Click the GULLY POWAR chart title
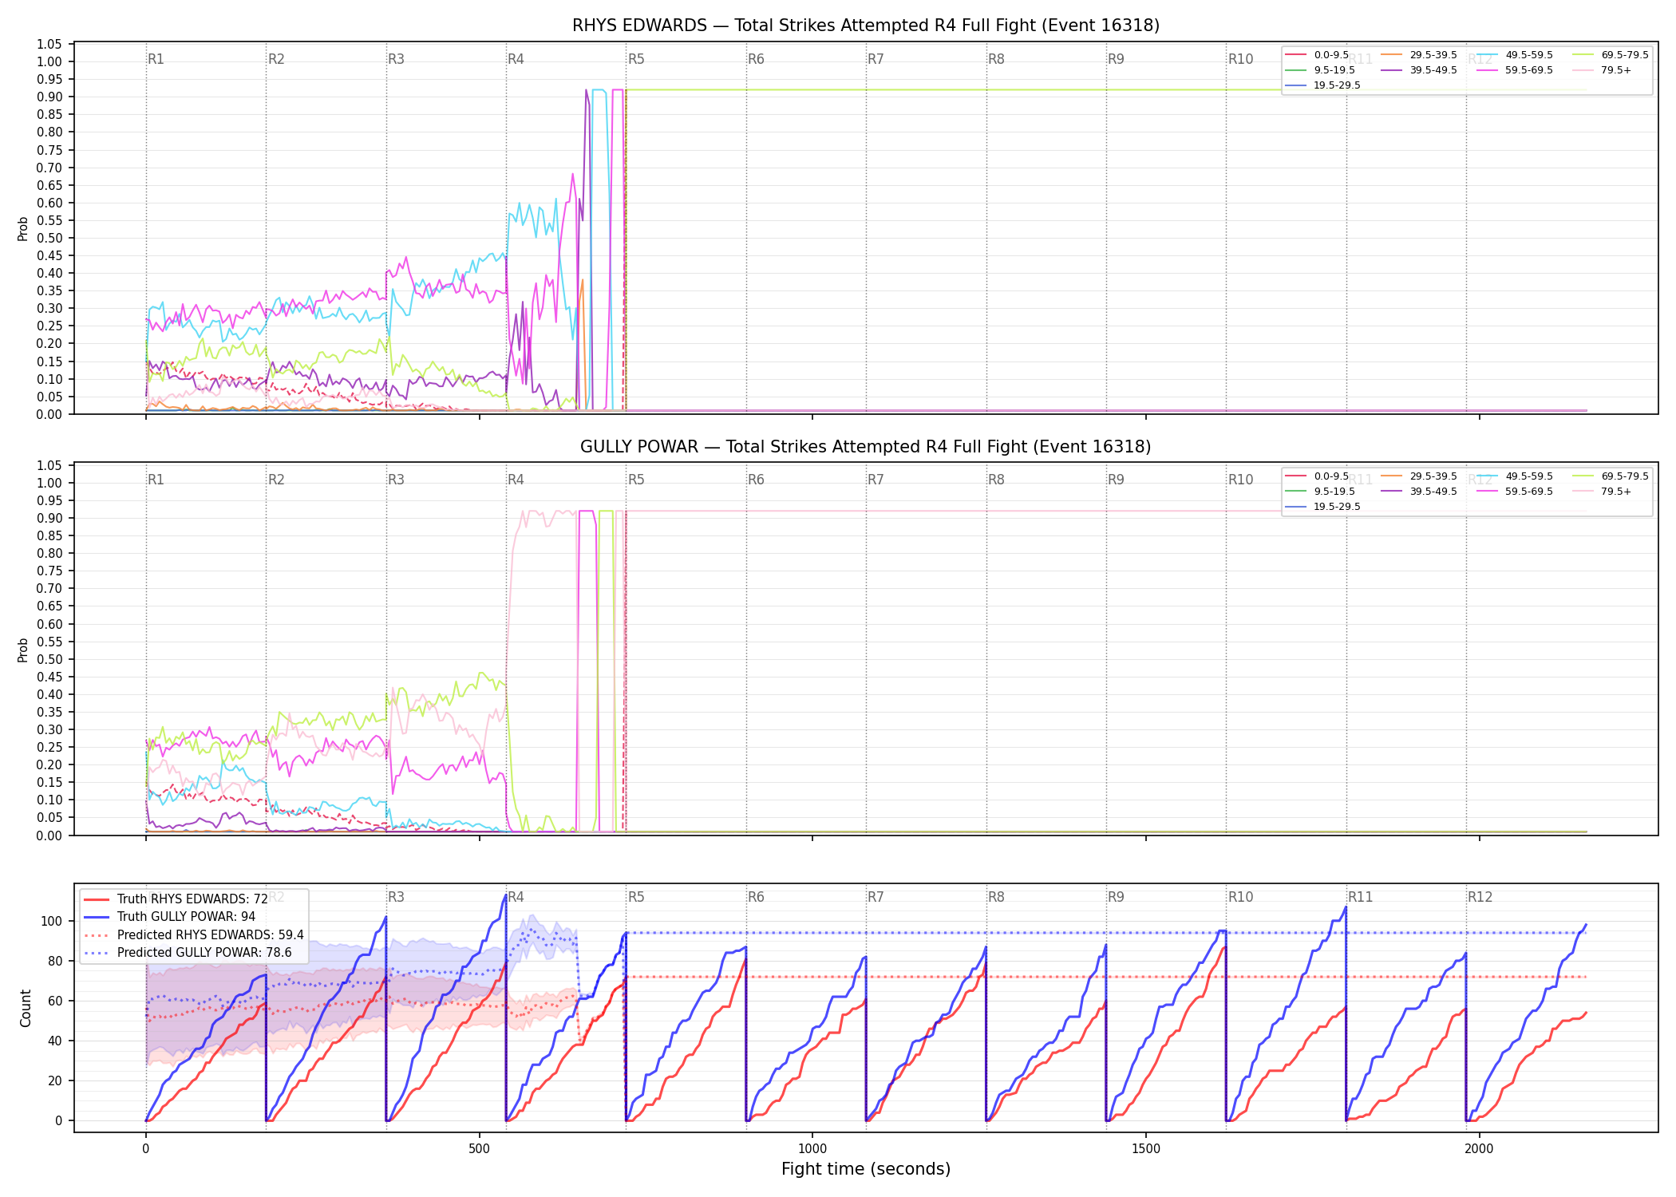This screenshot has width=1676, height=1197. click(x=866, y=447)
